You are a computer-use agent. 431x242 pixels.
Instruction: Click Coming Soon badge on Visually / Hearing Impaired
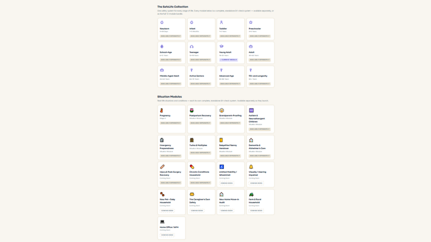tap(256, 183)
